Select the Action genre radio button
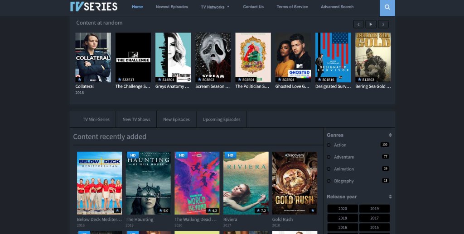The image size is (464, 234). [329, 145]
